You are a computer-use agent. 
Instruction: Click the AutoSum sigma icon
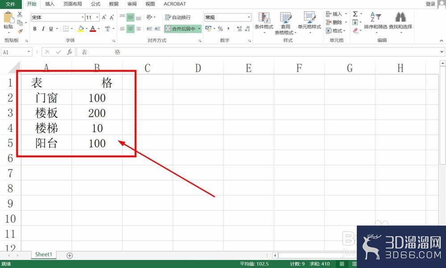(x=355, y=14)
